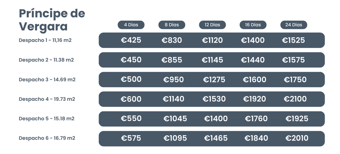Click the €2010 price in Despacho 6 row
This screenshot has width=340, height=154.
tap(297, 138)
